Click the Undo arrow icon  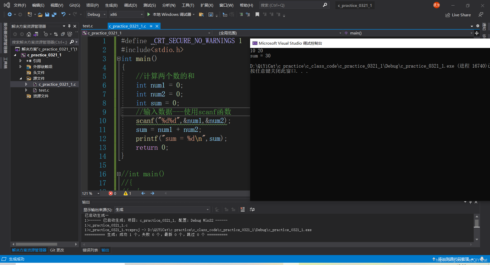[x=63, y=15]
